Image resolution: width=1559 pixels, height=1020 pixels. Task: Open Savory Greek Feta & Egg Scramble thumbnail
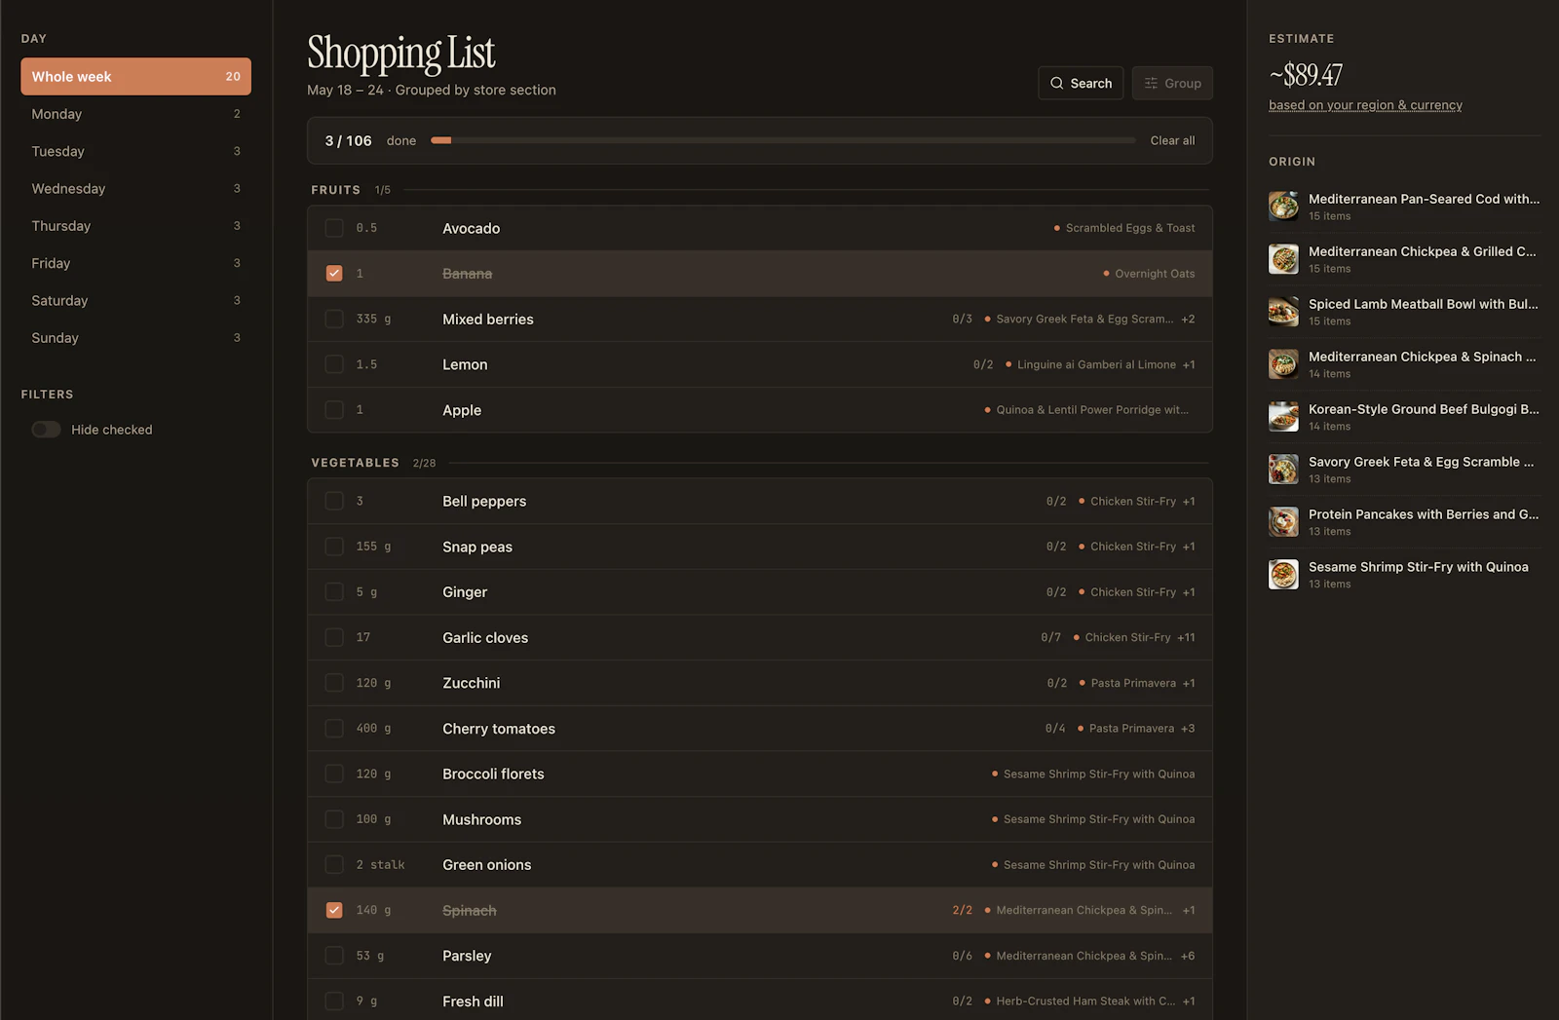click(1283, 470)
